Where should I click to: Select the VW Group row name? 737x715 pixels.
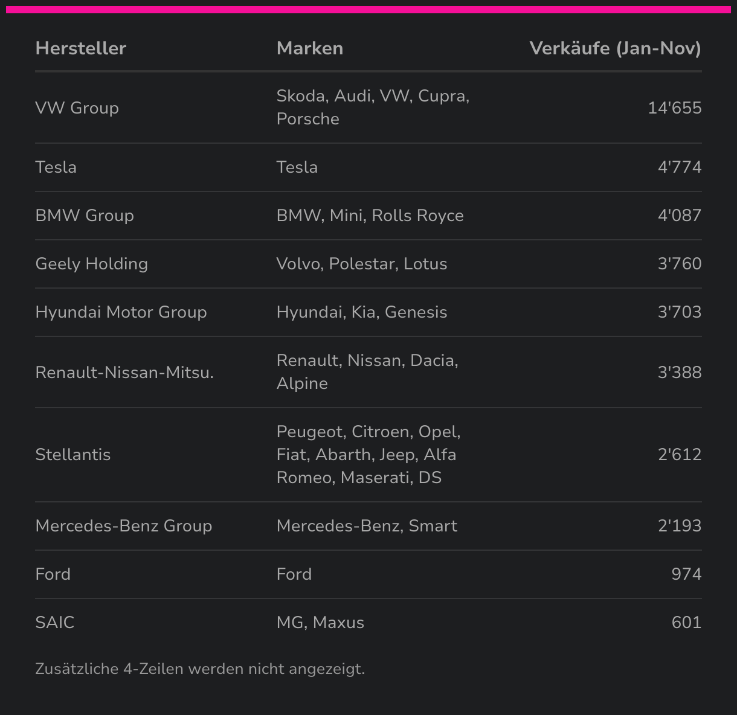coord(77,108)
